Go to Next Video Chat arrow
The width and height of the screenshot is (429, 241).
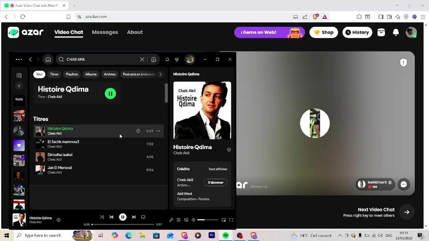pos(407,212)
